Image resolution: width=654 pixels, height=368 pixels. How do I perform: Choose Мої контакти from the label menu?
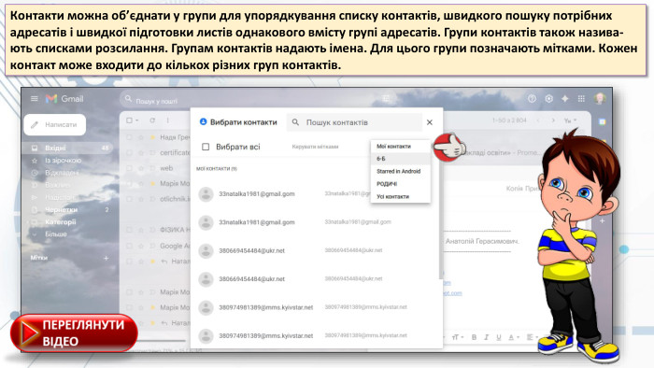pyautogui.click(x=401, y=147)
